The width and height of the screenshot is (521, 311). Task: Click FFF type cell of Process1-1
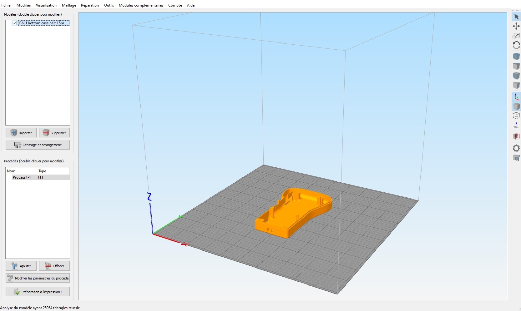[41, 177]
